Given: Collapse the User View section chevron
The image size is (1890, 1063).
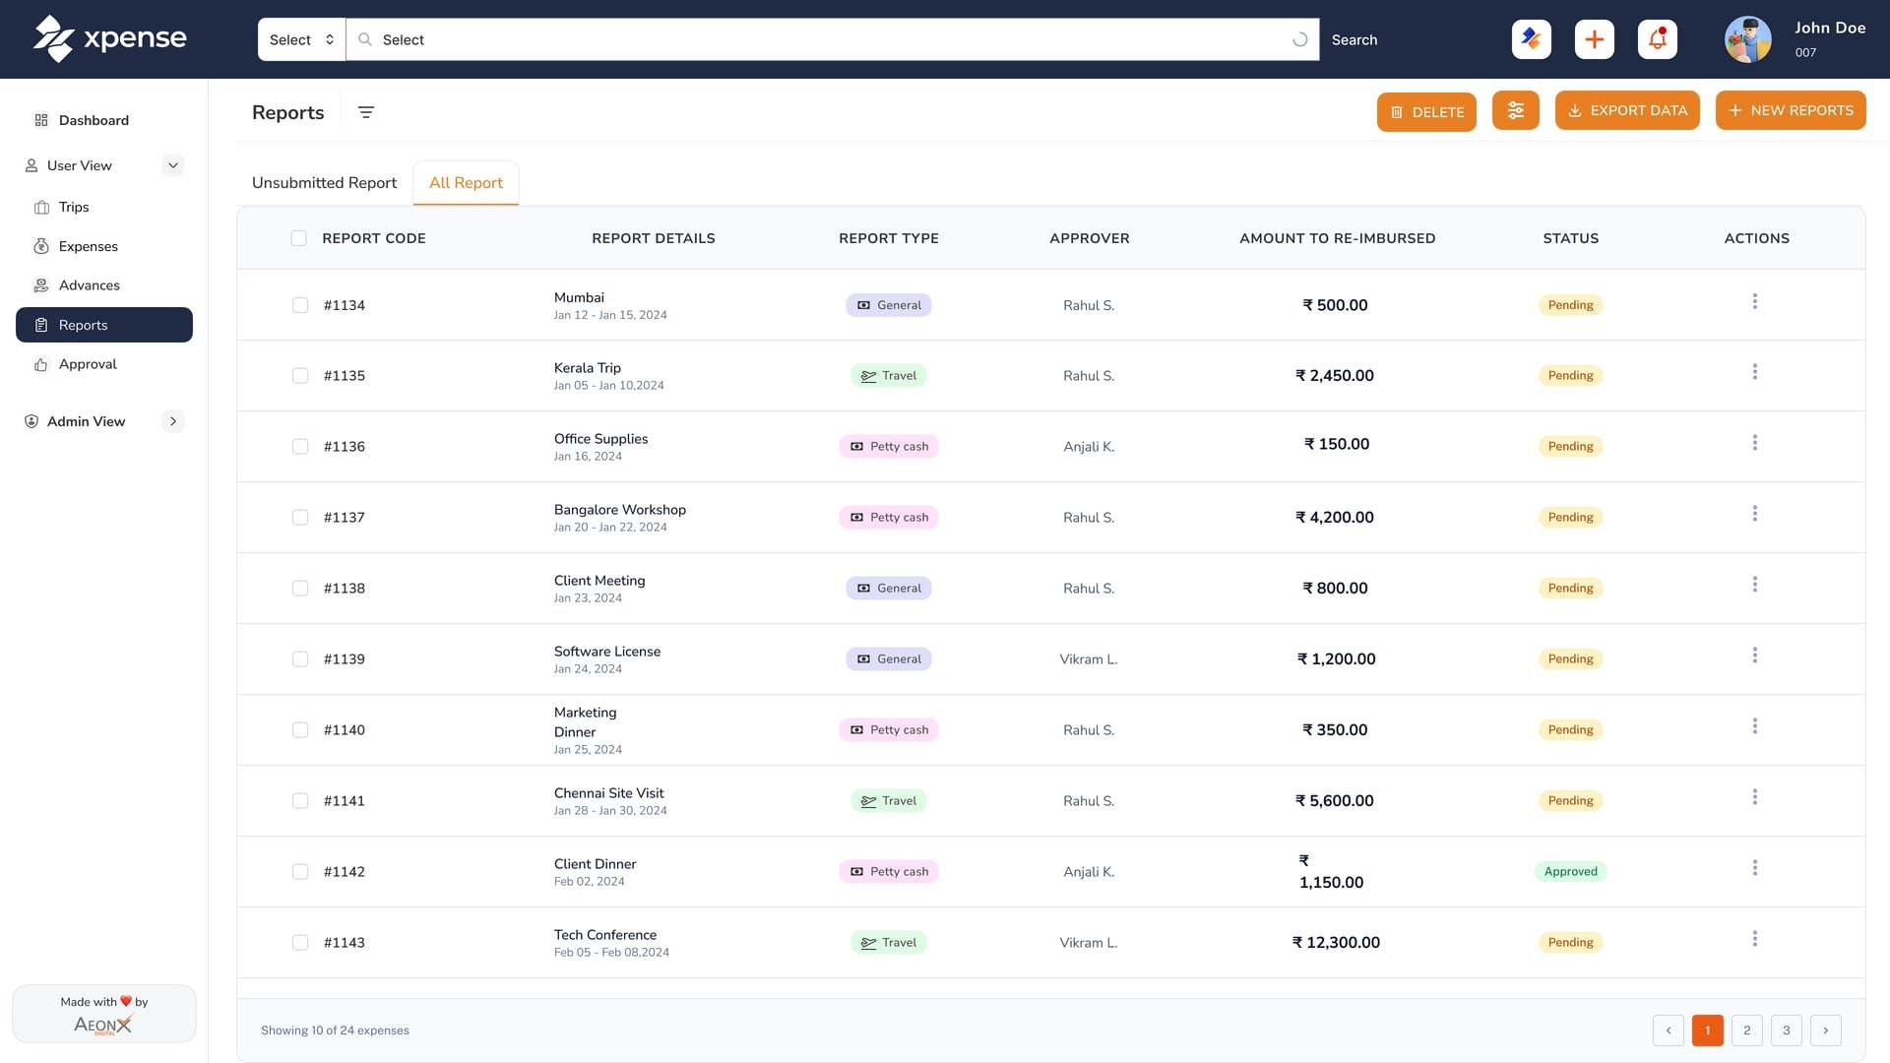Looking at the screenshot, I should coord(173,165).
